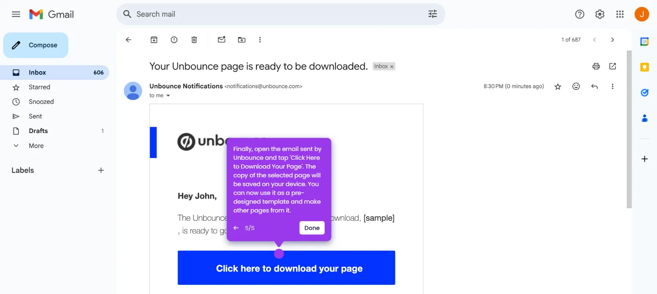Delete this email with trash icon

(x=194, y=40)
